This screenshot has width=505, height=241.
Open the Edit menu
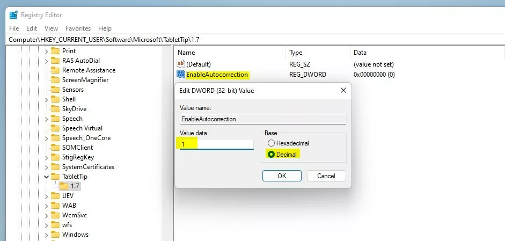click(32, 28)
